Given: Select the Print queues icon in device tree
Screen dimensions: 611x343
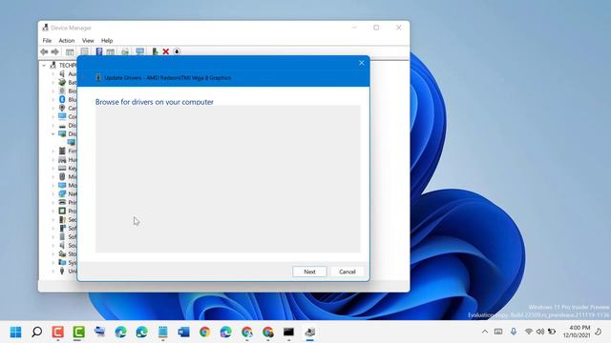Looking at the screenshot, I should click(x=62, y=202).
